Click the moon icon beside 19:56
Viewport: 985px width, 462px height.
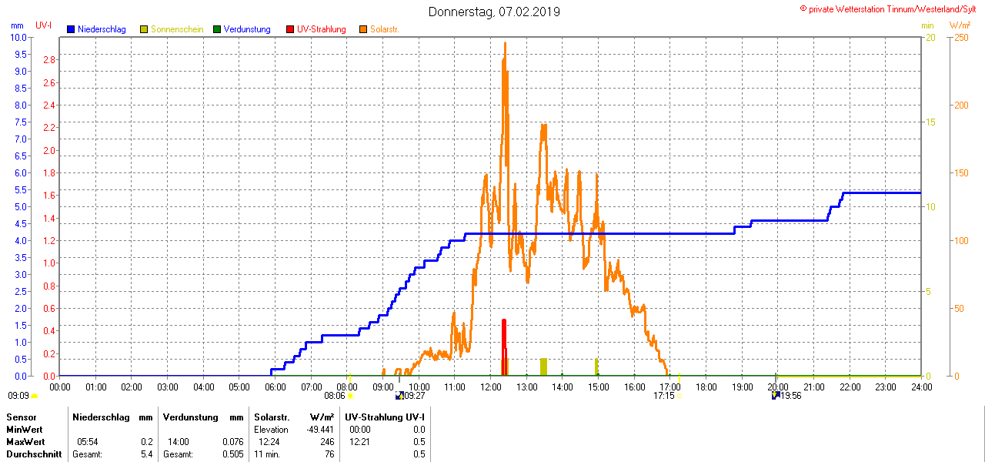pos(776,396)
